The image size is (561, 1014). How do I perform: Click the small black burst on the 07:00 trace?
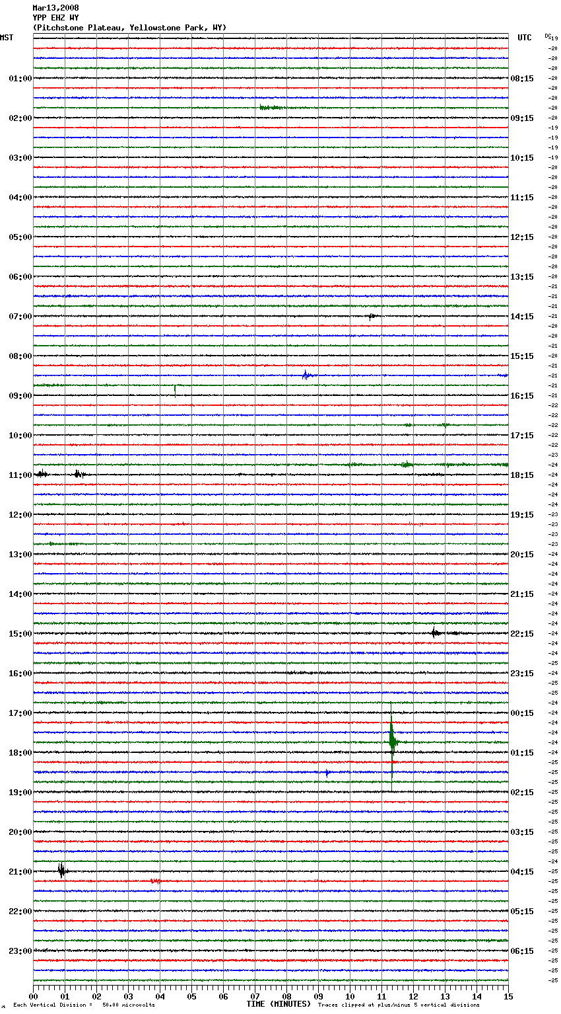372,316
